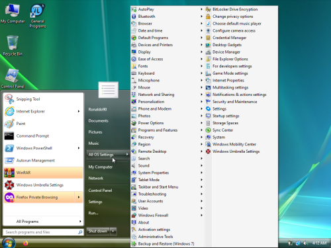This screenshot has width=331, height=248.
Task: Click the Windows Start orb
Action: pos(9,243)
